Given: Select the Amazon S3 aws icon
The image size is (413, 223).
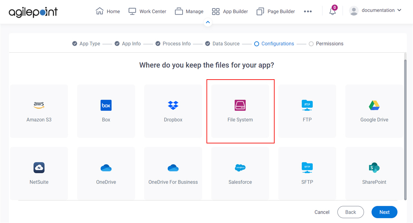Looking at the screenshot, I should click(x=39, y=105).
